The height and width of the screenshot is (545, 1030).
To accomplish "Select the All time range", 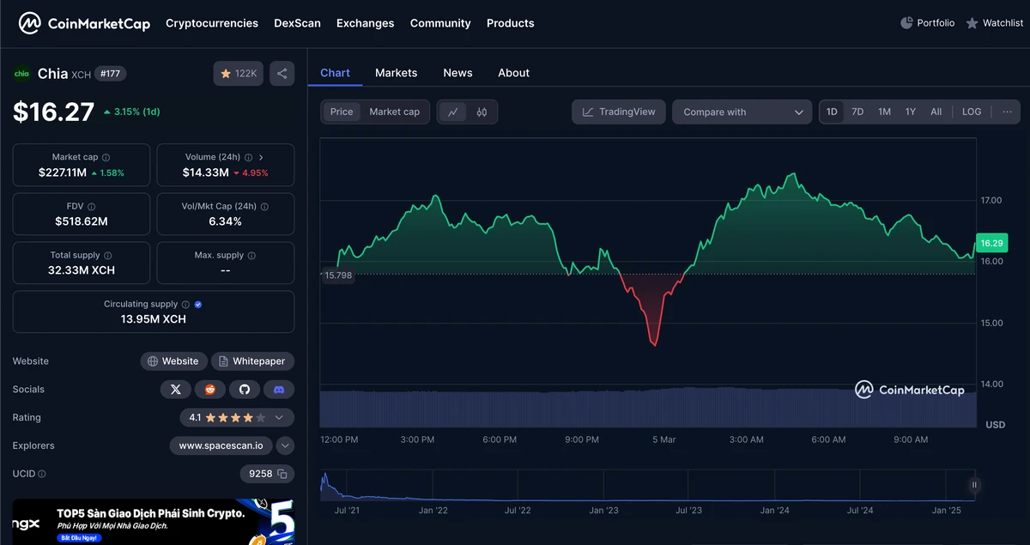I will (x=936, y=112).
